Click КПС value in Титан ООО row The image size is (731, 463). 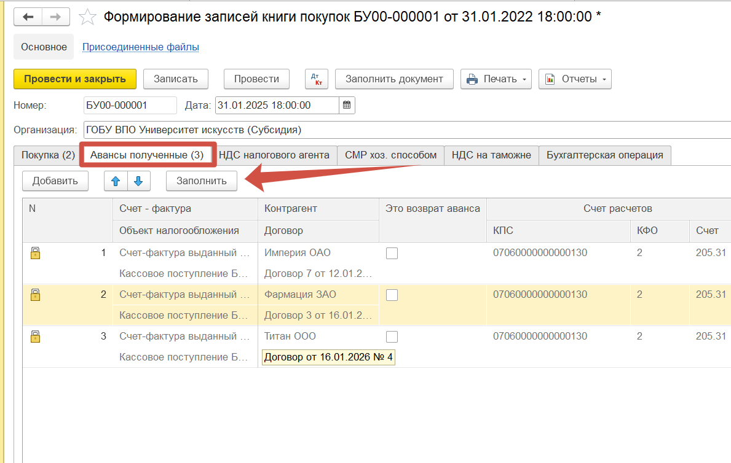click(540, 337)
